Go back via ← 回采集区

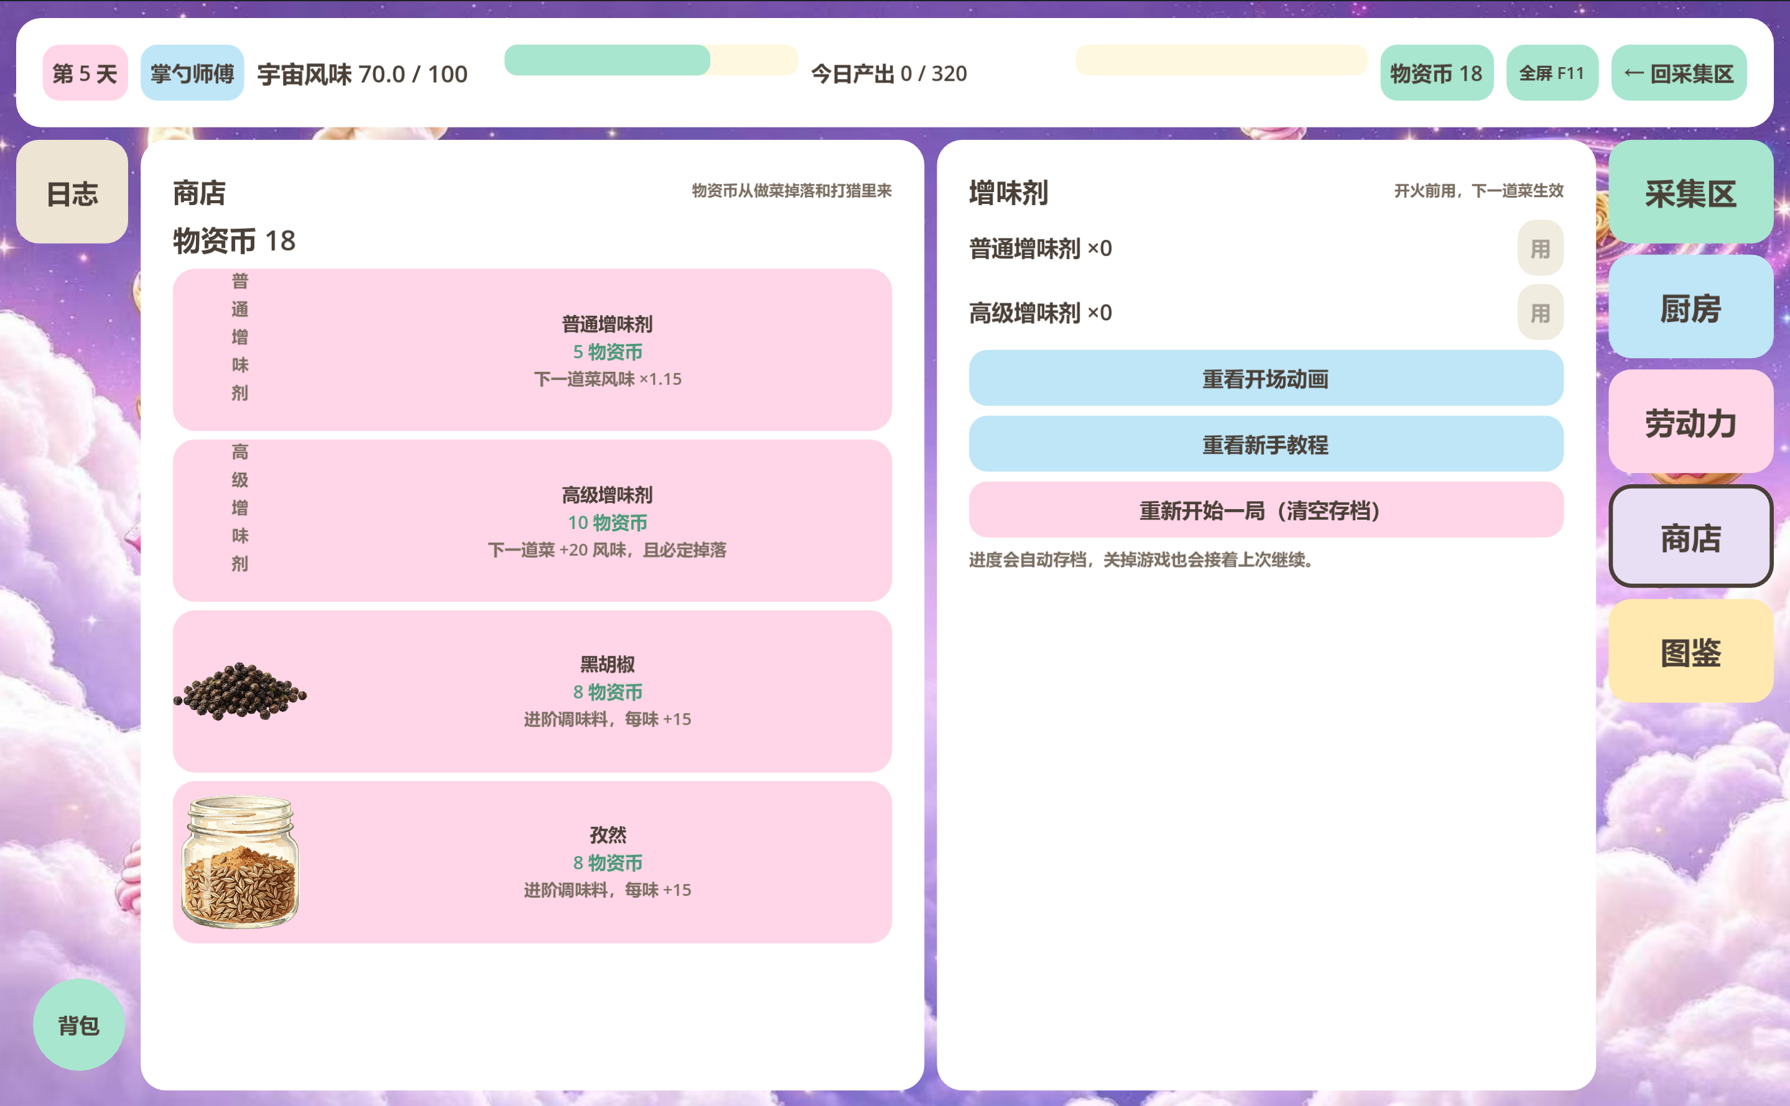pyautogui.click(x=1679, y=73)
